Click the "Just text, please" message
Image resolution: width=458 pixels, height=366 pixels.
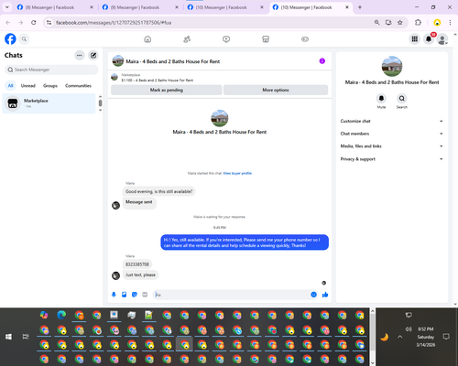[x=140, y=274]
